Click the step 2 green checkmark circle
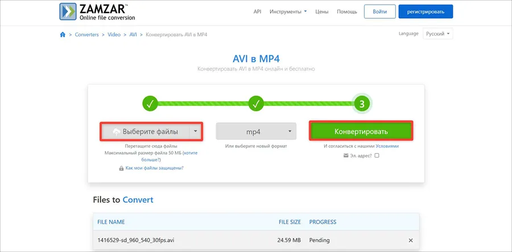 click(256, 104)
